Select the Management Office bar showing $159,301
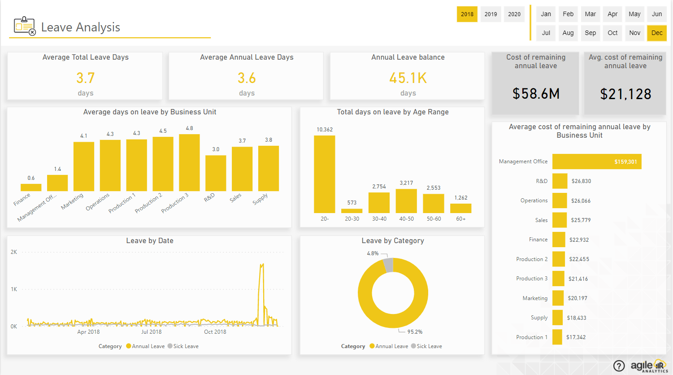 click(x=596, y=161)
